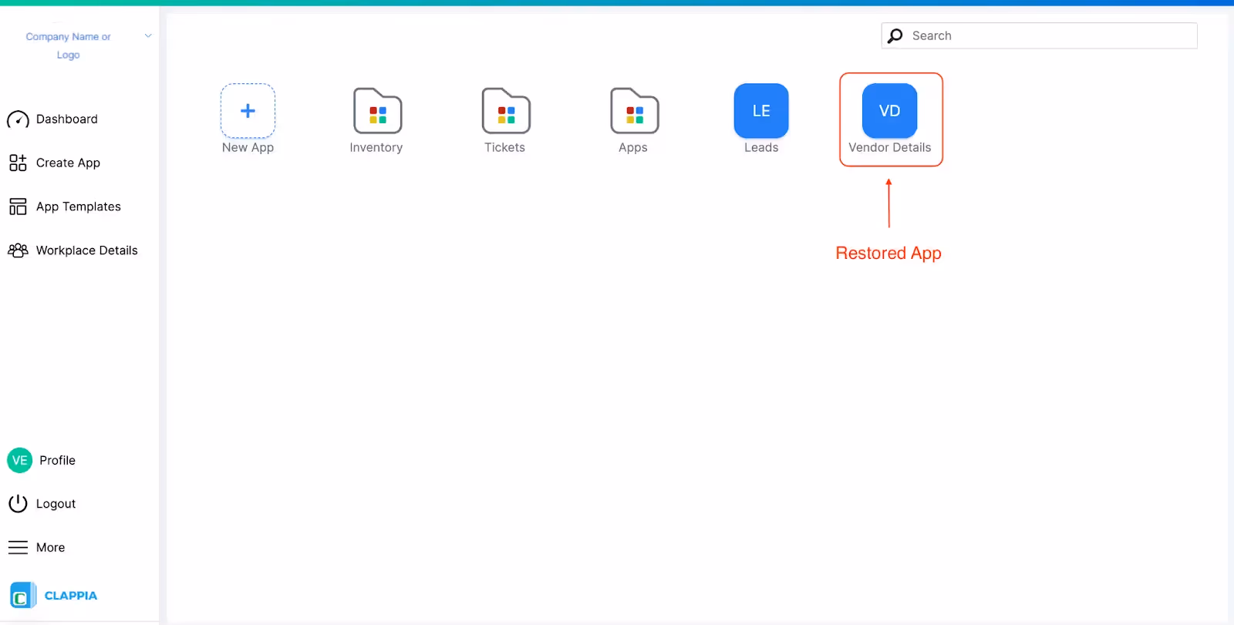
Task: Open the More hamburger icon
Action: tap(18, 548)
